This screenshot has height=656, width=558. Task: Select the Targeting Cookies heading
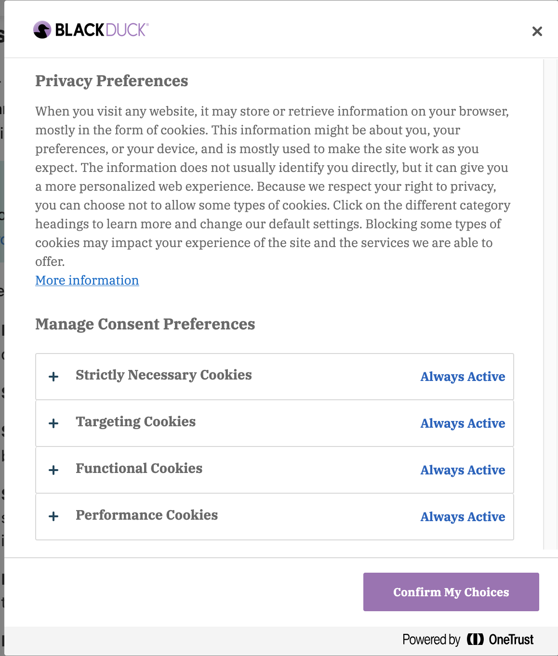pyautogui.click(x=136, y=421)
